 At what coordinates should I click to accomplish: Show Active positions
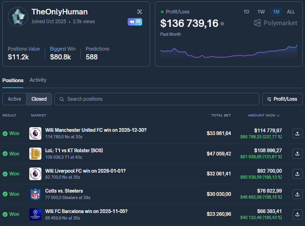coord(14,99)
